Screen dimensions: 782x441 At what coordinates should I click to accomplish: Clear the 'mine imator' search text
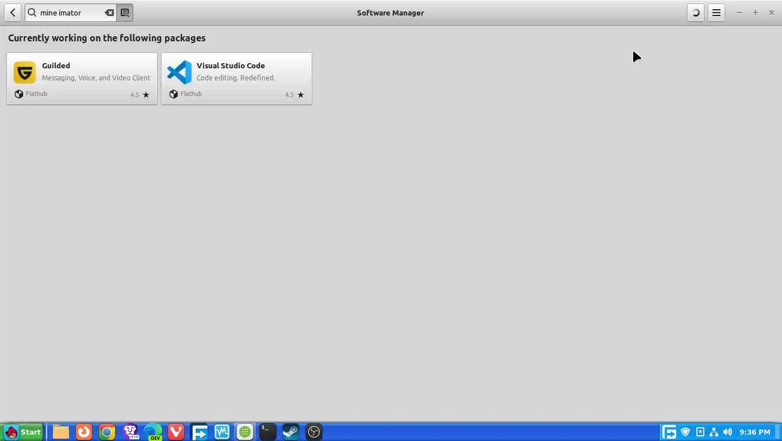click(x=109, y=13)
